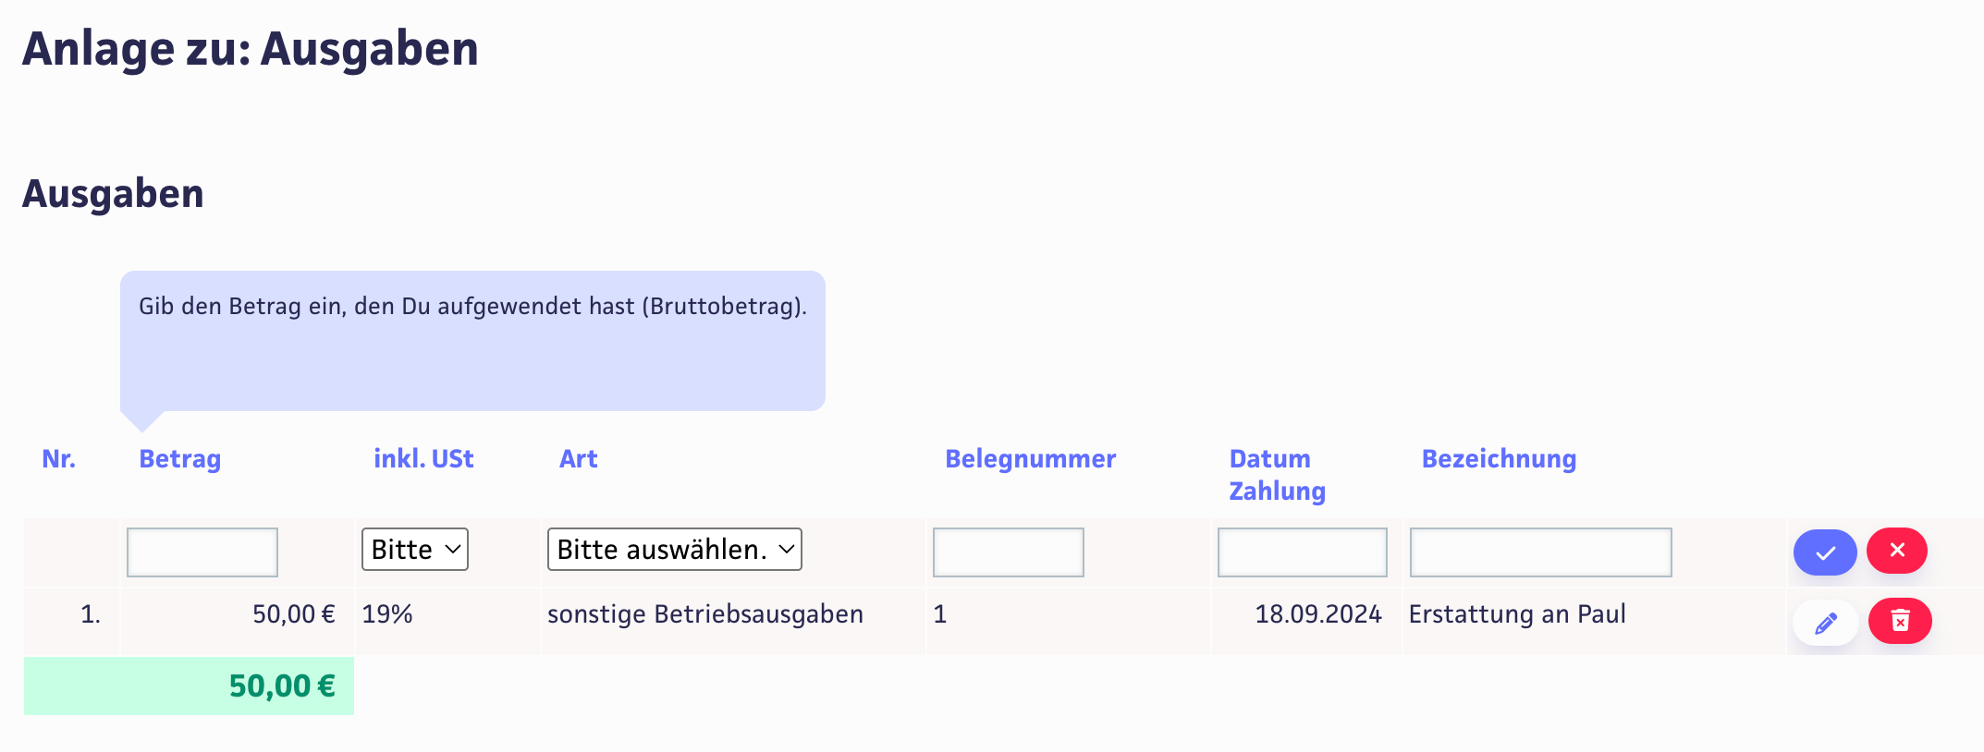Confirm the new expense entry with checkmark

(x=1824, y=552)
